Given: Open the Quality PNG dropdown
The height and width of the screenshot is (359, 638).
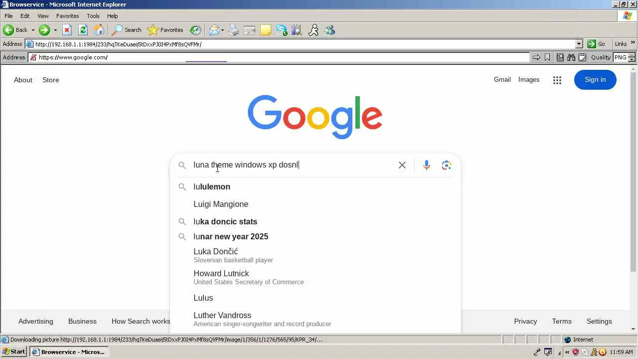Looking at the screenshot, I should pos(624,57).
